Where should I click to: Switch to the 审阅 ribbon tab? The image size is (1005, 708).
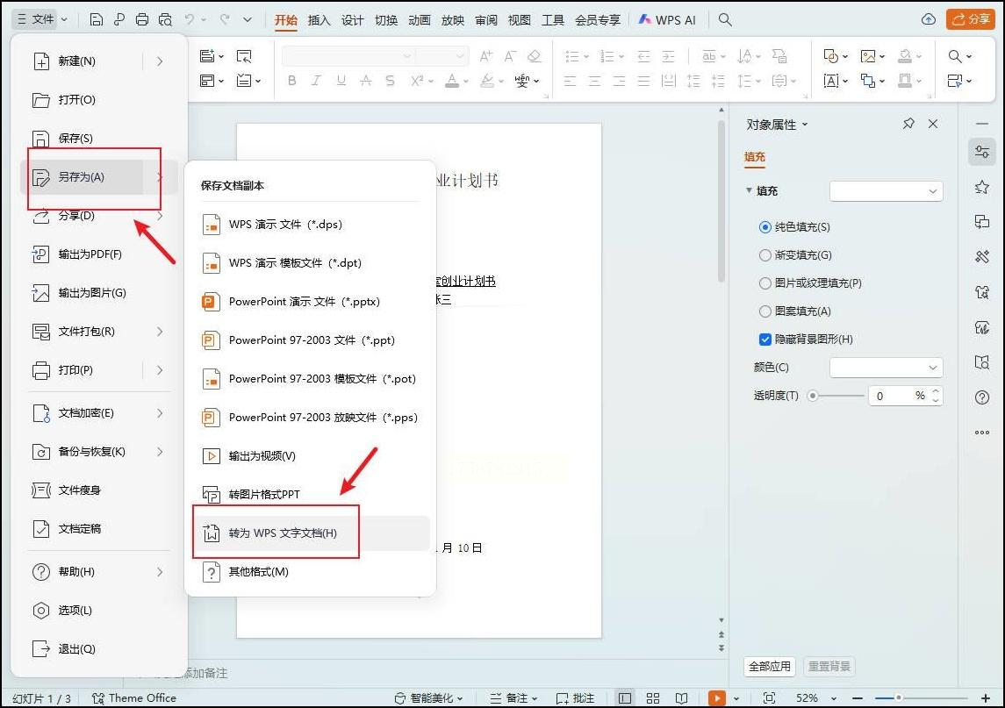[486, 20]
